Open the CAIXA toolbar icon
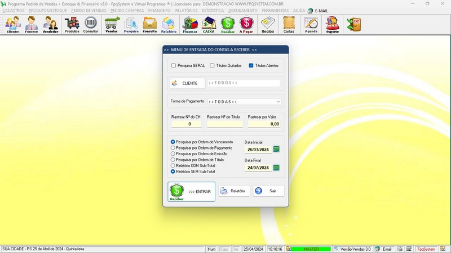Screen dimensions: 451x253 tap(209, 25)
